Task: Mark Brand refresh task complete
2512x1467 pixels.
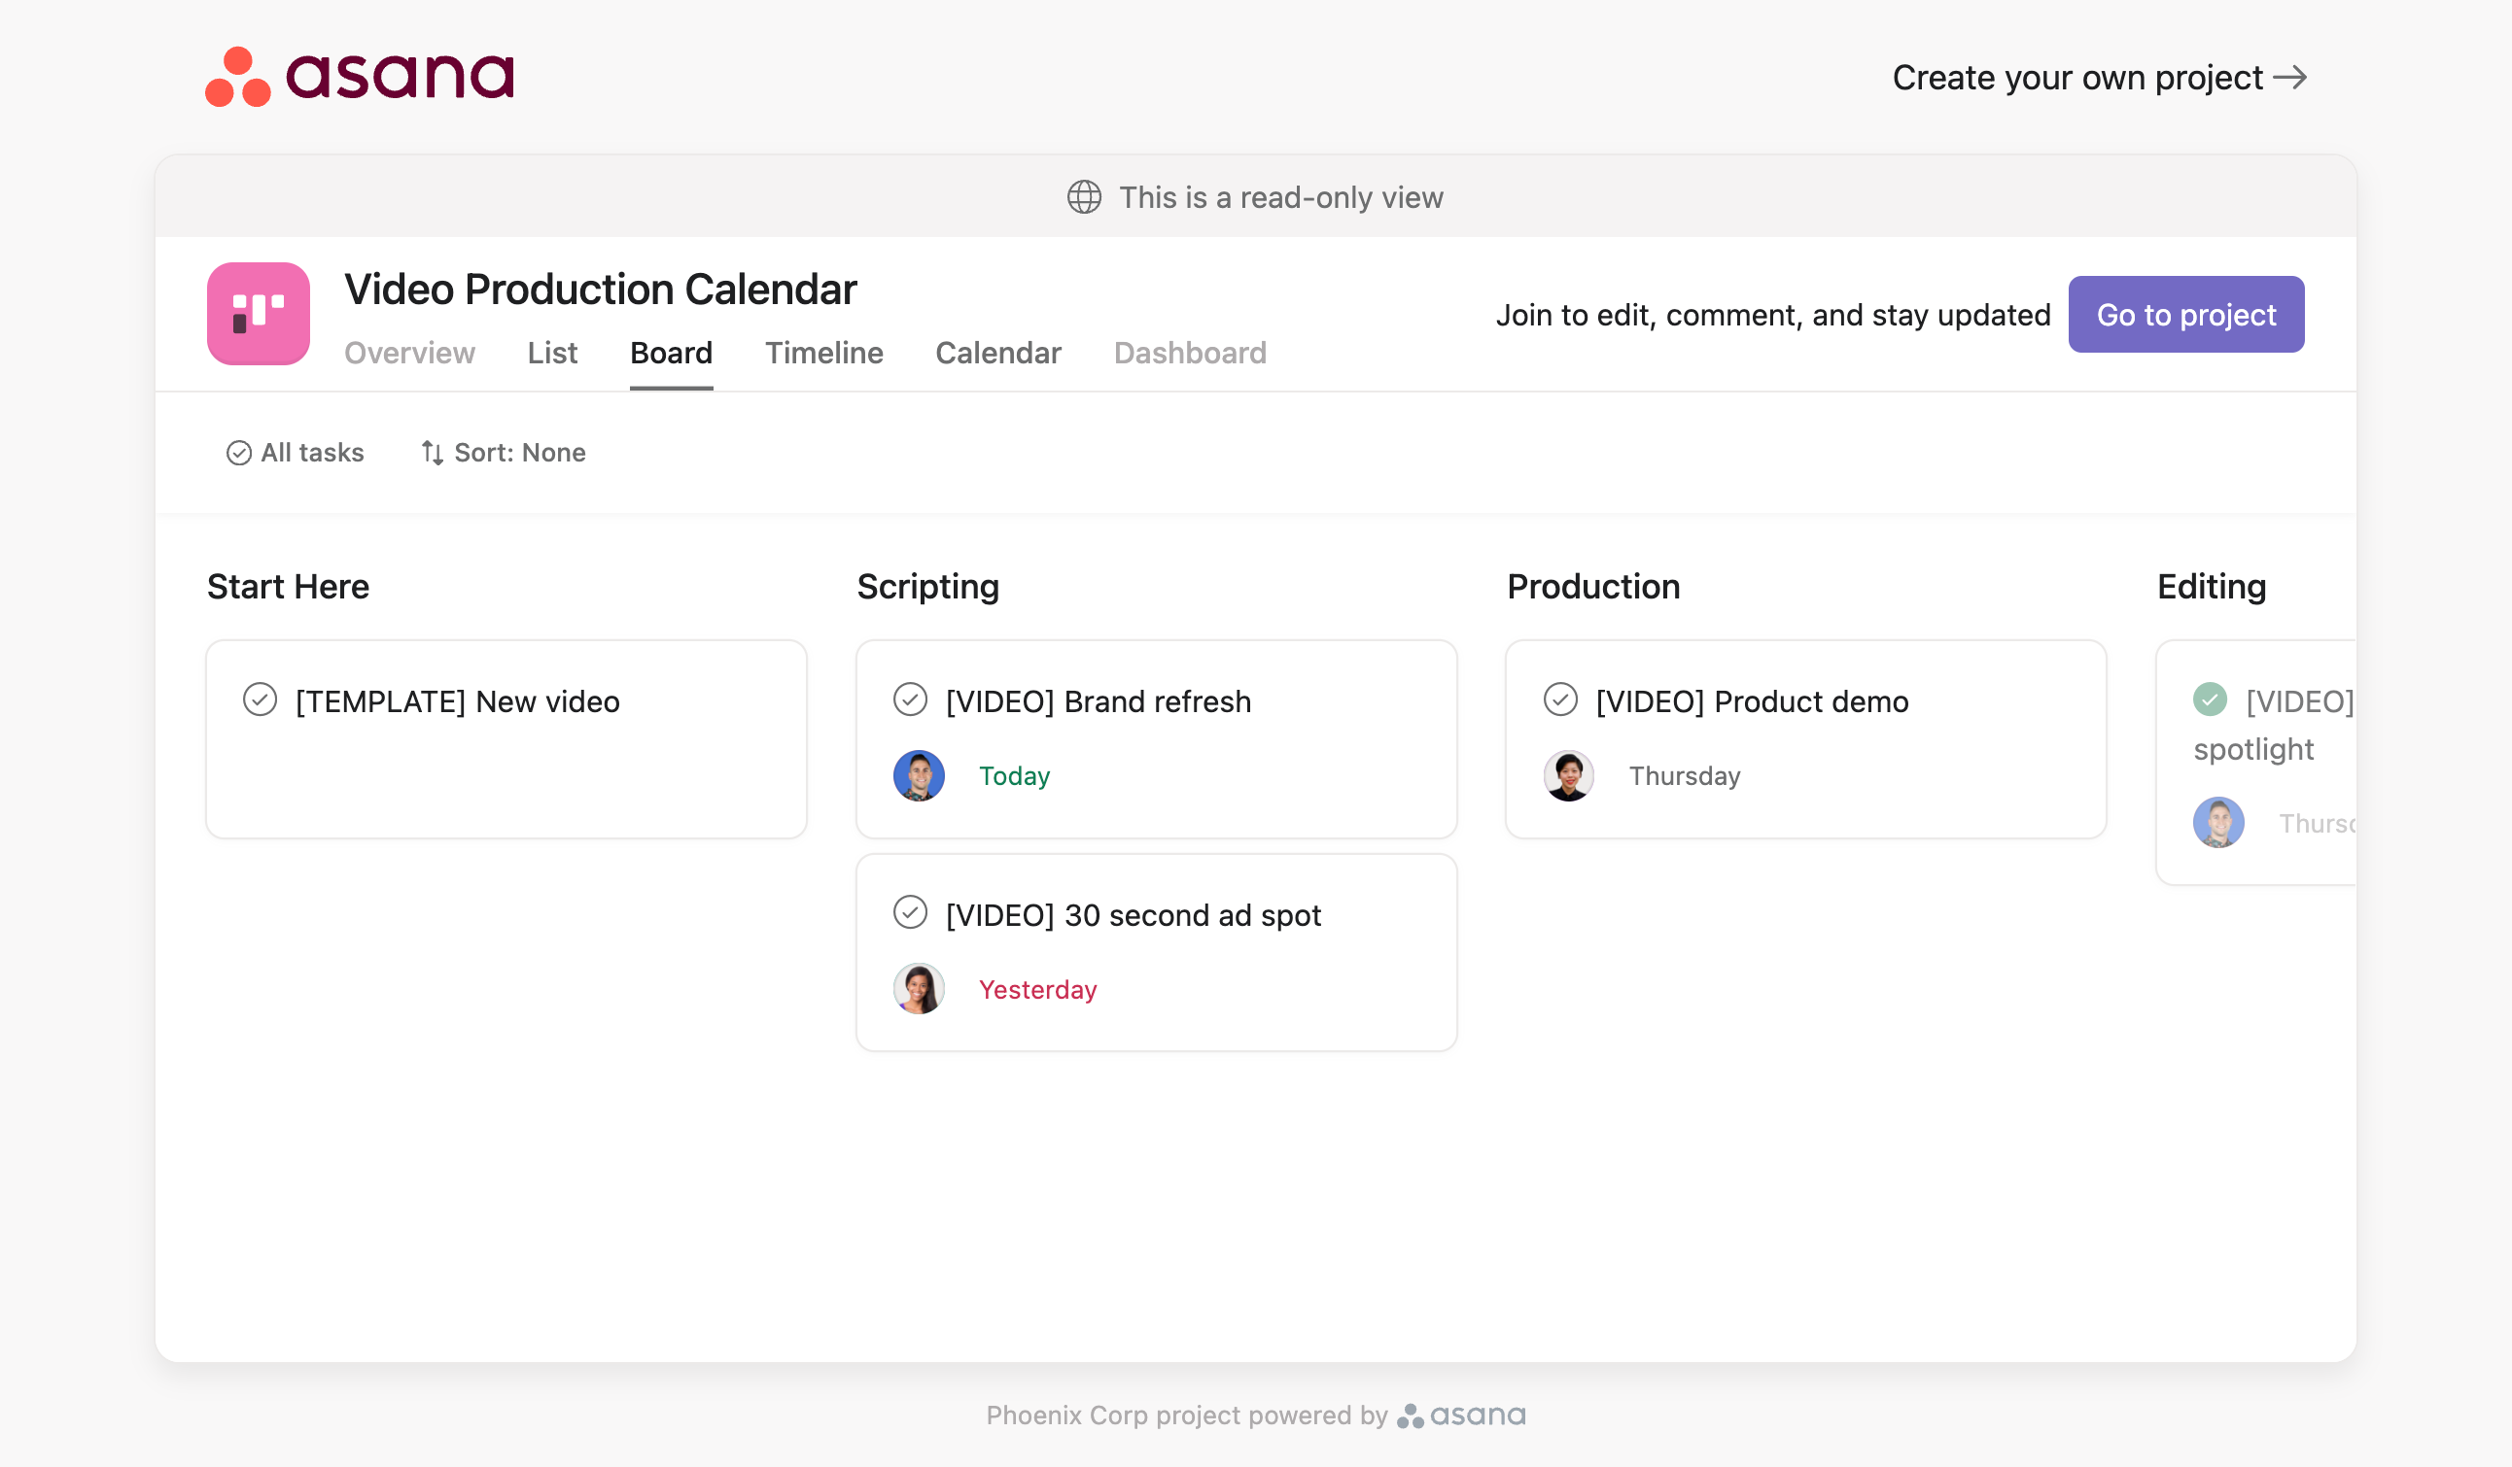Action: pos(910,700)
